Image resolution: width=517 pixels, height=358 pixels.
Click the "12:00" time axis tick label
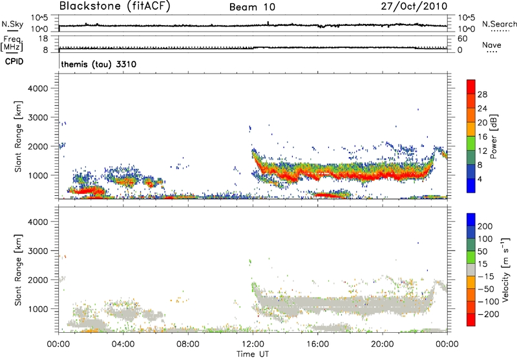(x=253, y=344)
